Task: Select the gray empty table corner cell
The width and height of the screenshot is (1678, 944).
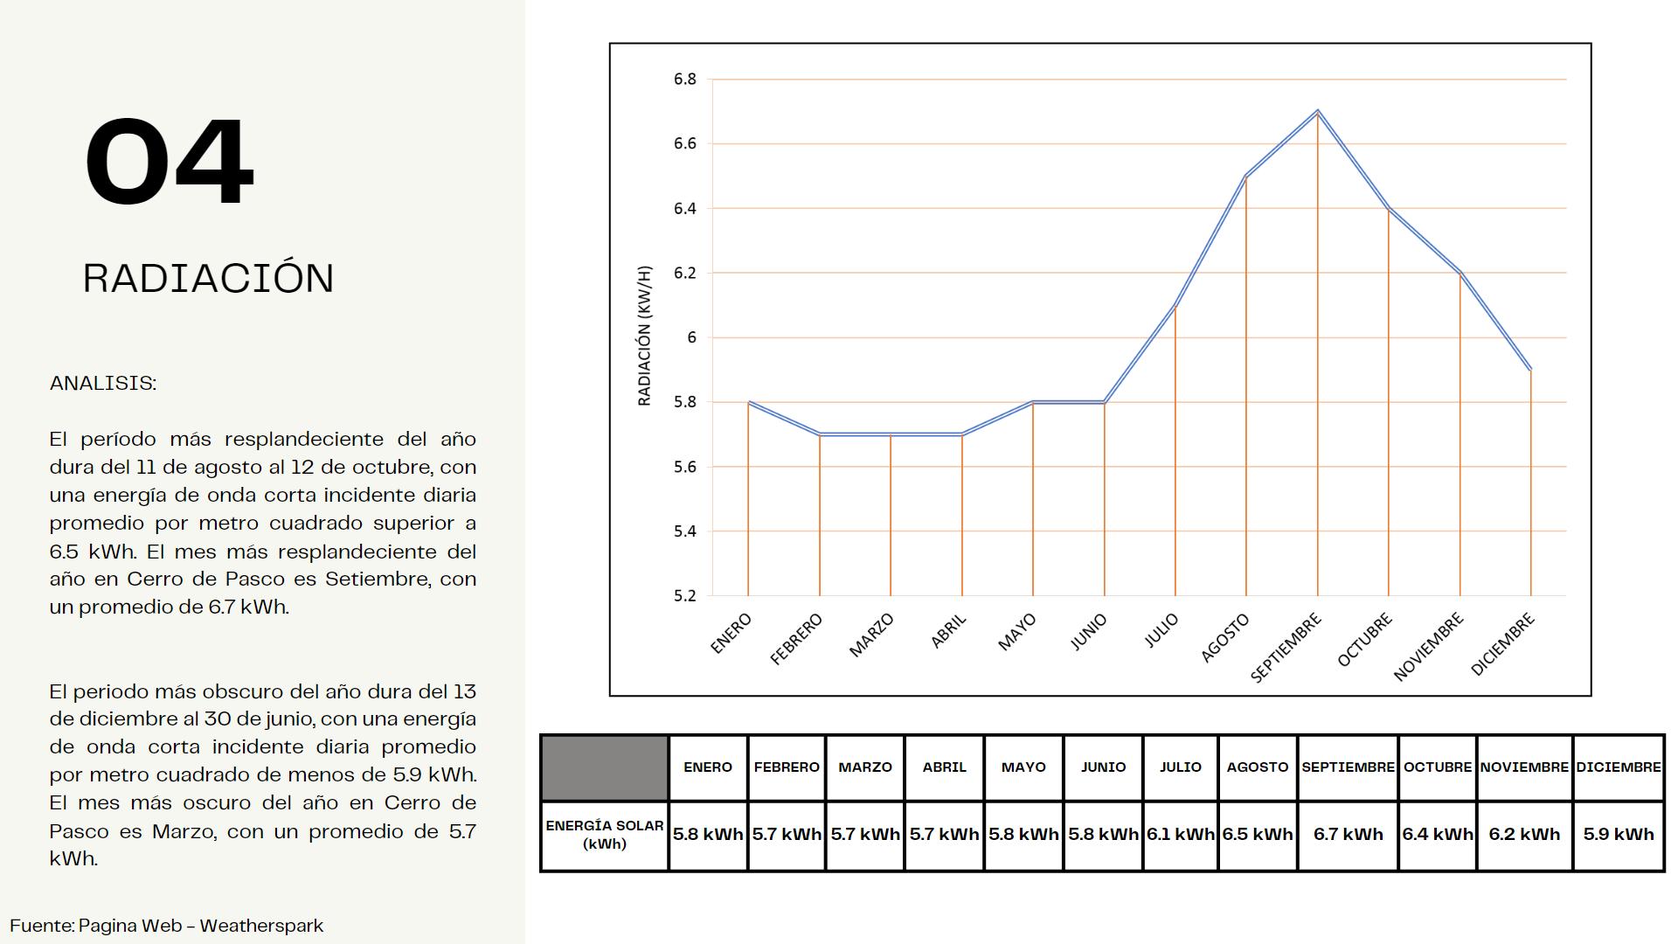Action: 604,767
